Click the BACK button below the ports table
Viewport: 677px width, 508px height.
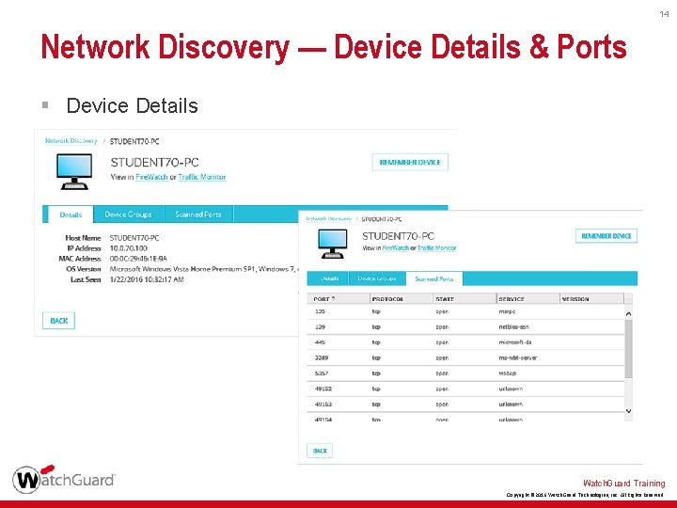(x=320, y=451)
